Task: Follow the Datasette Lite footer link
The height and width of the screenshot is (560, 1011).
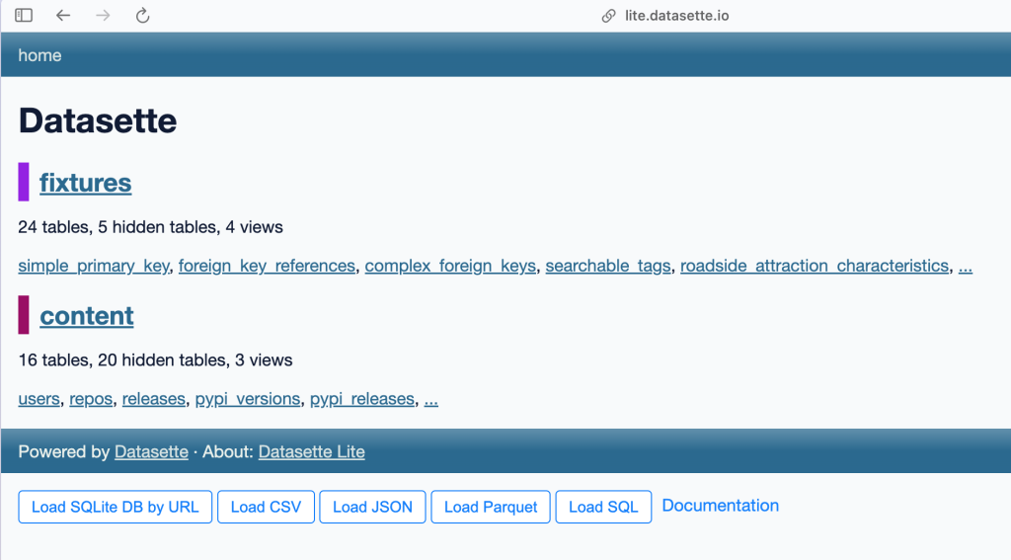Action: [x=311, y=451]
